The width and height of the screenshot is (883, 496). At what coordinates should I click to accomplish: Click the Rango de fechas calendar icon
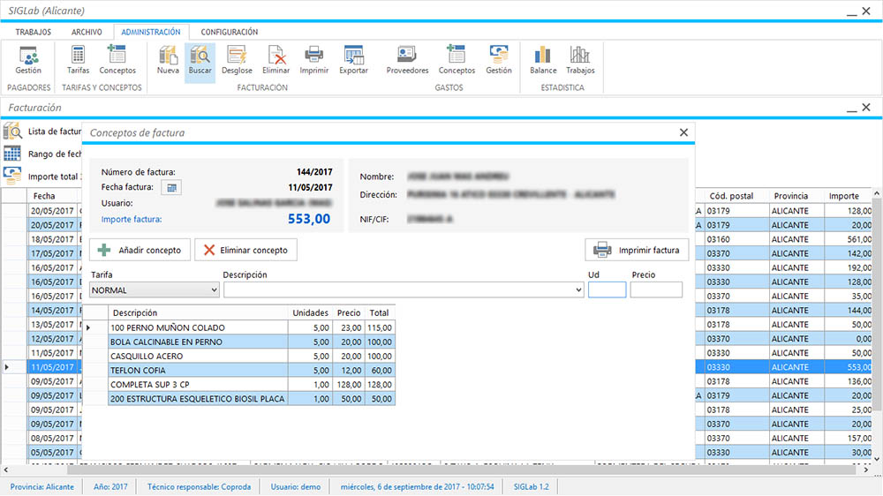click(12, 154)
